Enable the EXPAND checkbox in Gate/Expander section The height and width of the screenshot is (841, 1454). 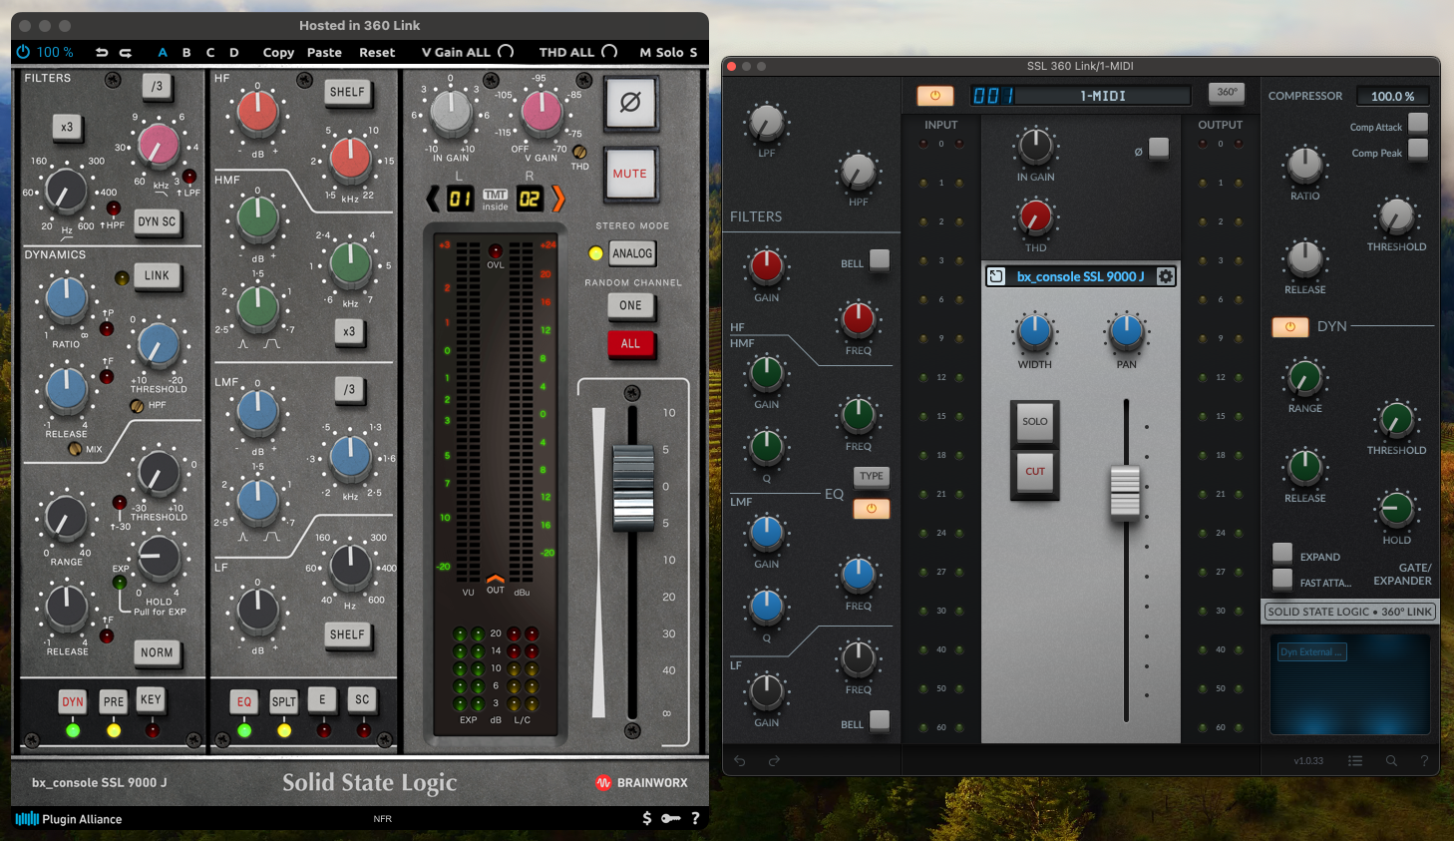[1283, 556]
